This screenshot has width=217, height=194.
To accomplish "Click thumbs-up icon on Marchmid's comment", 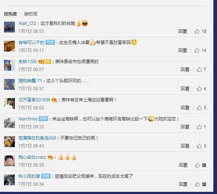I will coord(199,127).
